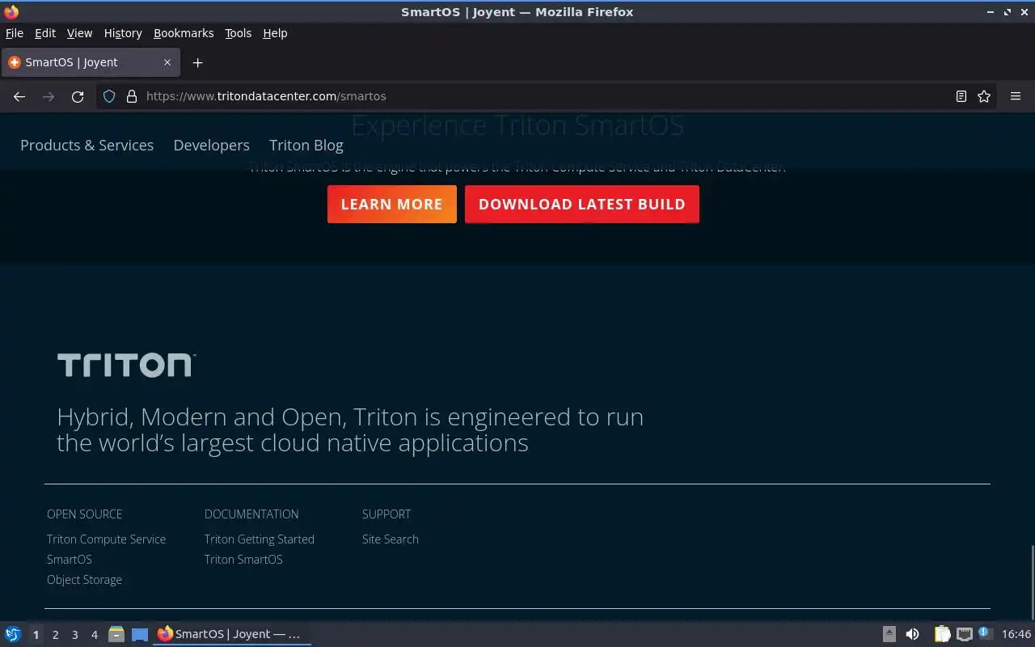Viewport: 1035px width, 647px height.
Task: Open the Firefox hamburger menu
Action: (x=1016, y=96)
